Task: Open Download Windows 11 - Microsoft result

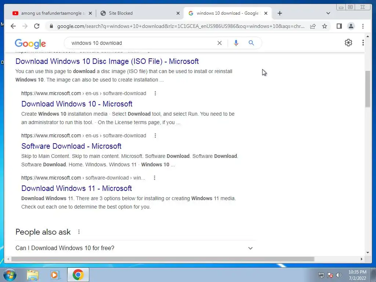Action: [x=76, y=188]
